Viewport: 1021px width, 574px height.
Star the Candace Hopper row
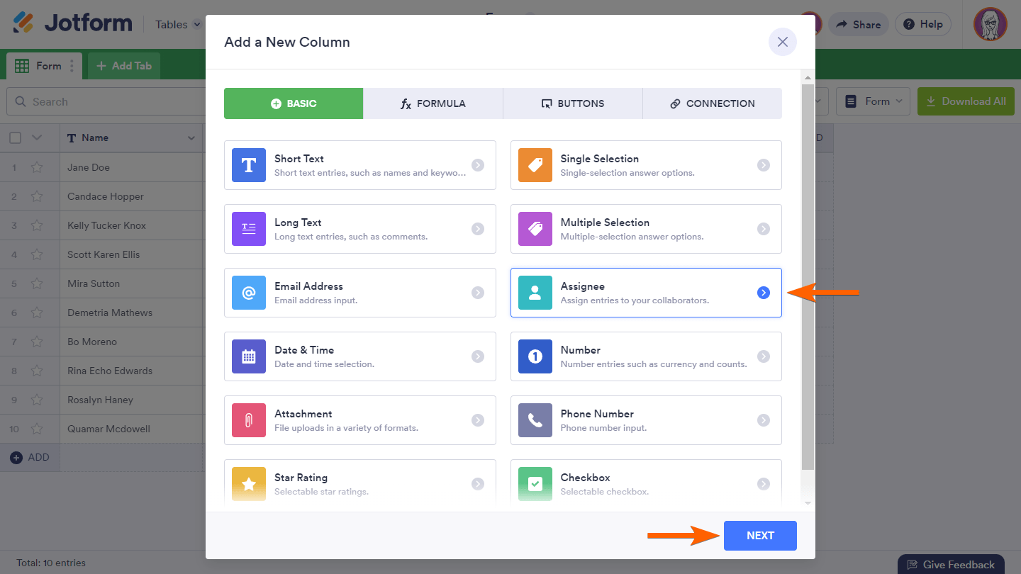click(37, 197)
